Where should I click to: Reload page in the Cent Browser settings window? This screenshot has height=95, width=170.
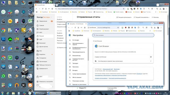point(75,27)
